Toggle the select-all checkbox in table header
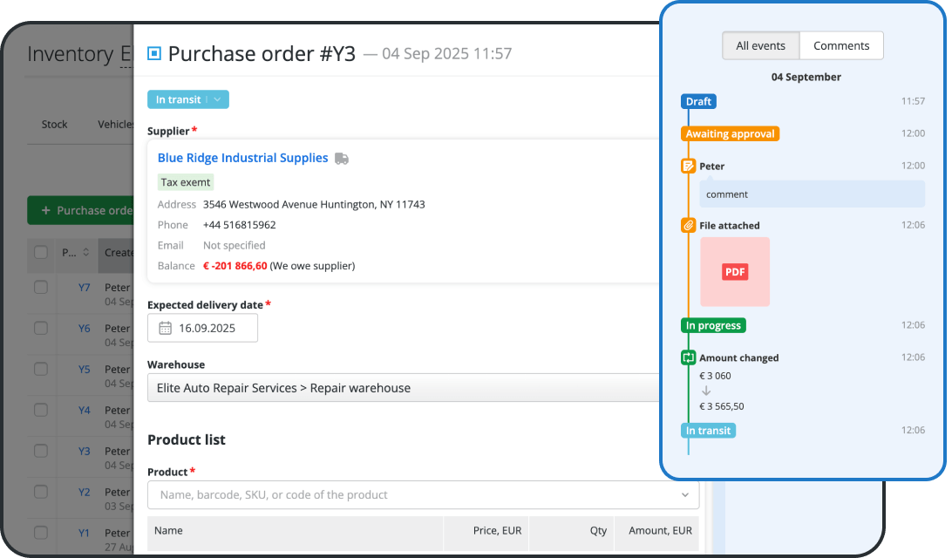Image resolution: width=952 pixels, height=558 pixels. (x=41, y=253)
